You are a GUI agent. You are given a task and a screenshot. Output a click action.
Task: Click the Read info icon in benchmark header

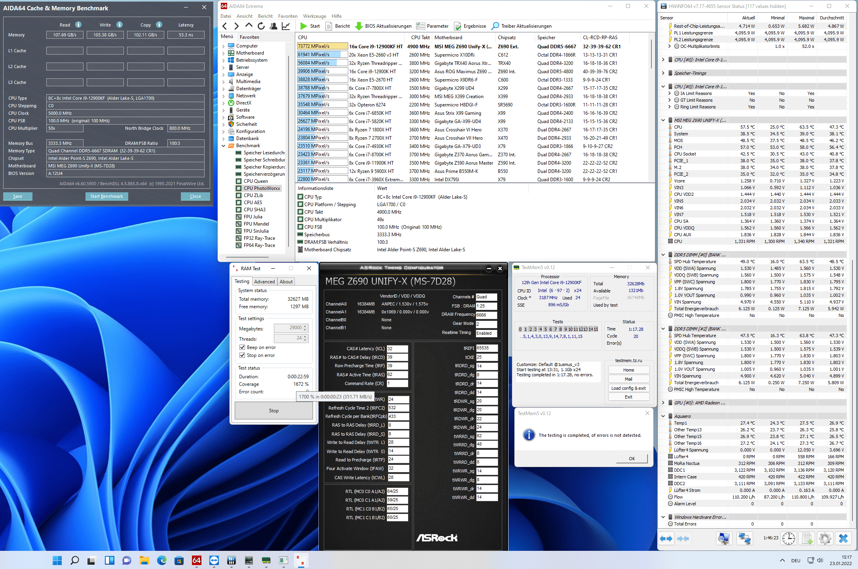pyautogui.click(x=78, y=25)
